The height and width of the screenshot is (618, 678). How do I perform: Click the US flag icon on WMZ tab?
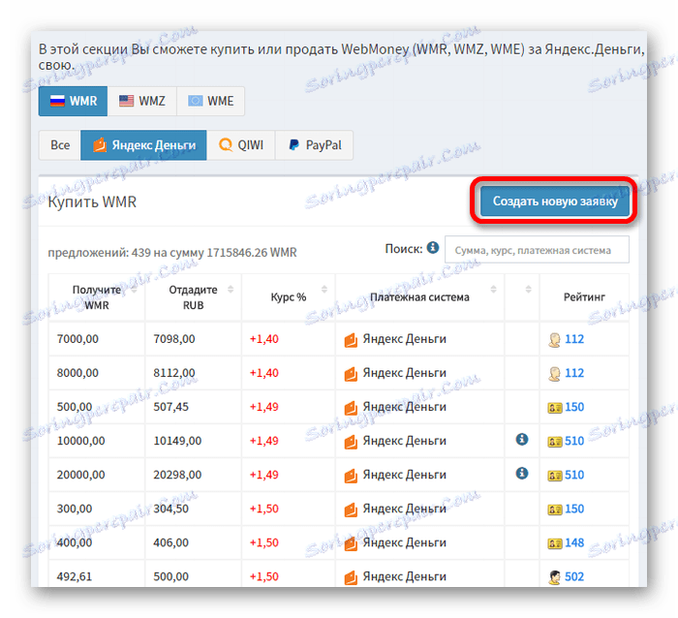[x=126, y=101]
